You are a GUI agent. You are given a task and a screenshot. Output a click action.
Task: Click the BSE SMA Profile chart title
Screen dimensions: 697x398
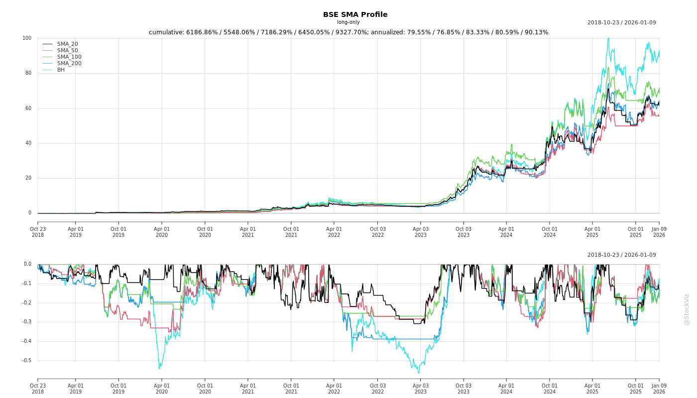(355, 14)
